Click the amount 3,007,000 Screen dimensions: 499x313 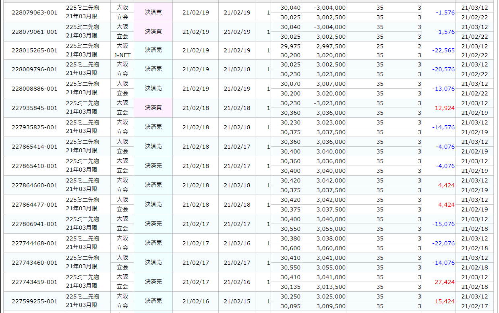[331, 84]
